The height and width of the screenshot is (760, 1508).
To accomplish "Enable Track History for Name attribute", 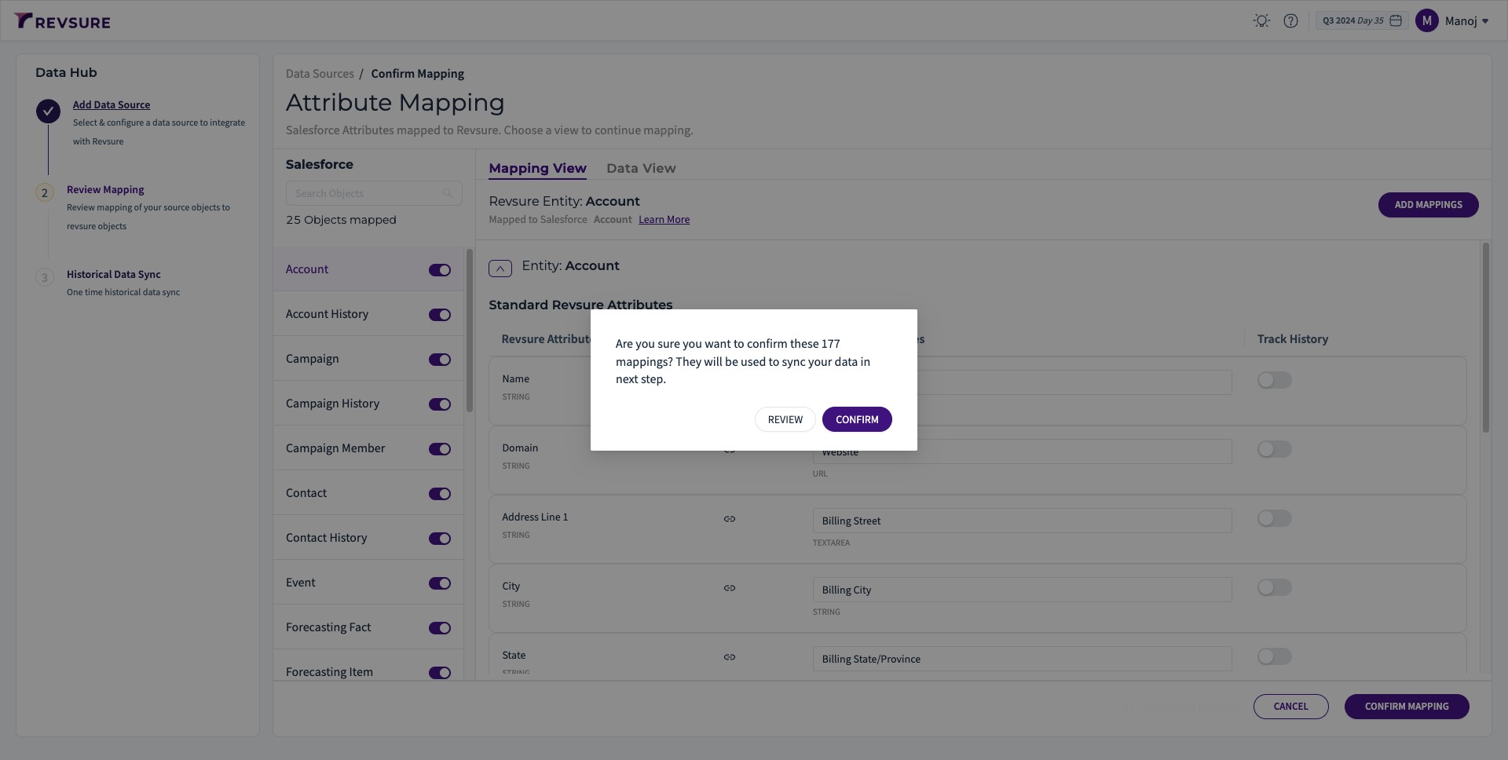I will click(x=1274, y=380).
